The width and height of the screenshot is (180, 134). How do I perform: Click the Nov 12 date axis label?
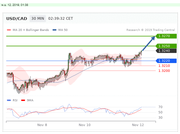(x=138, y=125)
